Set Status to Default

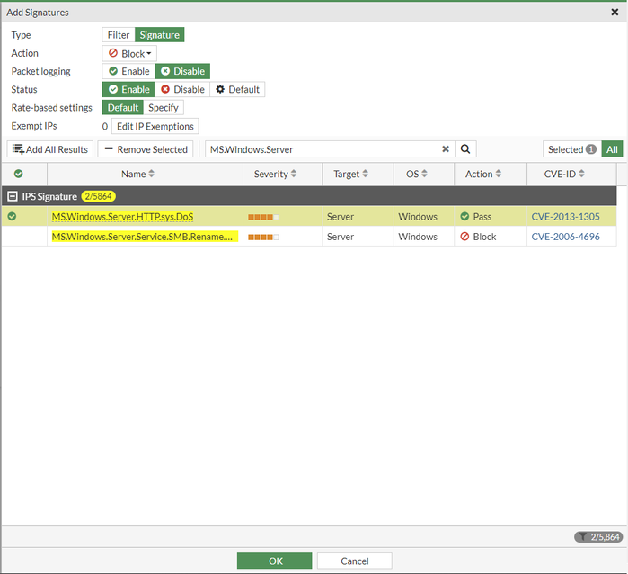click(x=237, y=89)
